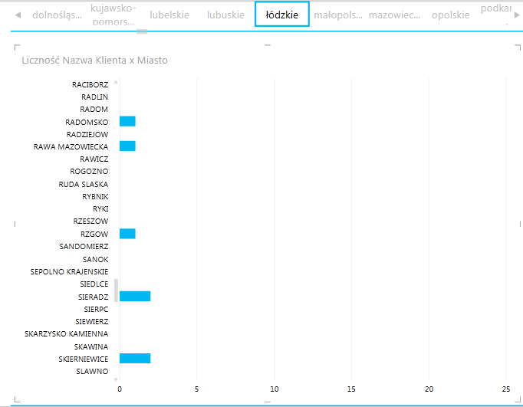Click the top-middle chart resize handle
523x407 pixels.
[x=268, y=47]
